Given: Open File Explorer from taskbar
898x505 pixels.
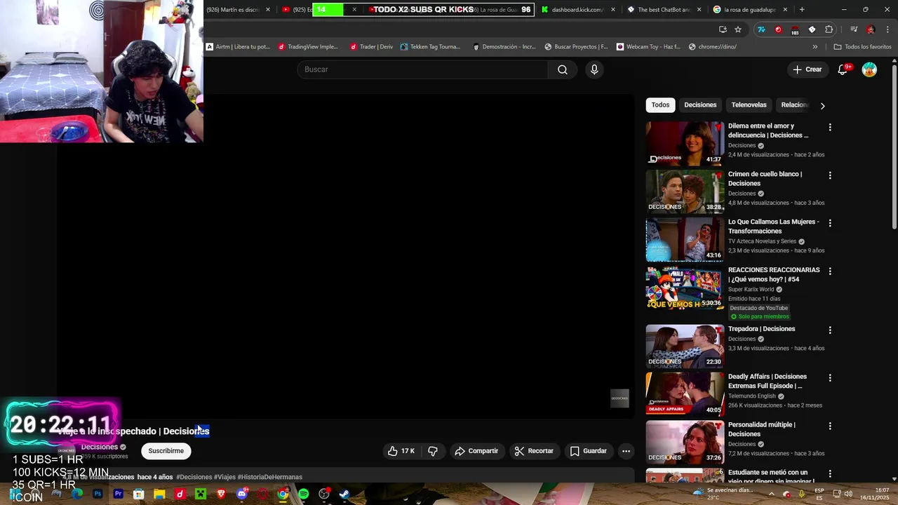Looking at the screenshot, I should (x=159, y=494).
